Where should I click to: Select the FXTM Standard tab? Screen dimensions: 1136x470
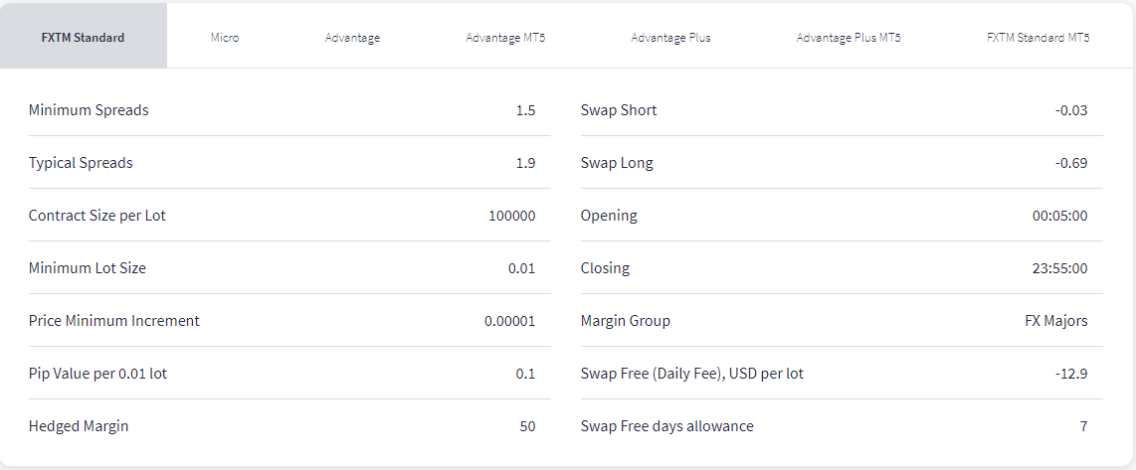[x=84, y=38]
